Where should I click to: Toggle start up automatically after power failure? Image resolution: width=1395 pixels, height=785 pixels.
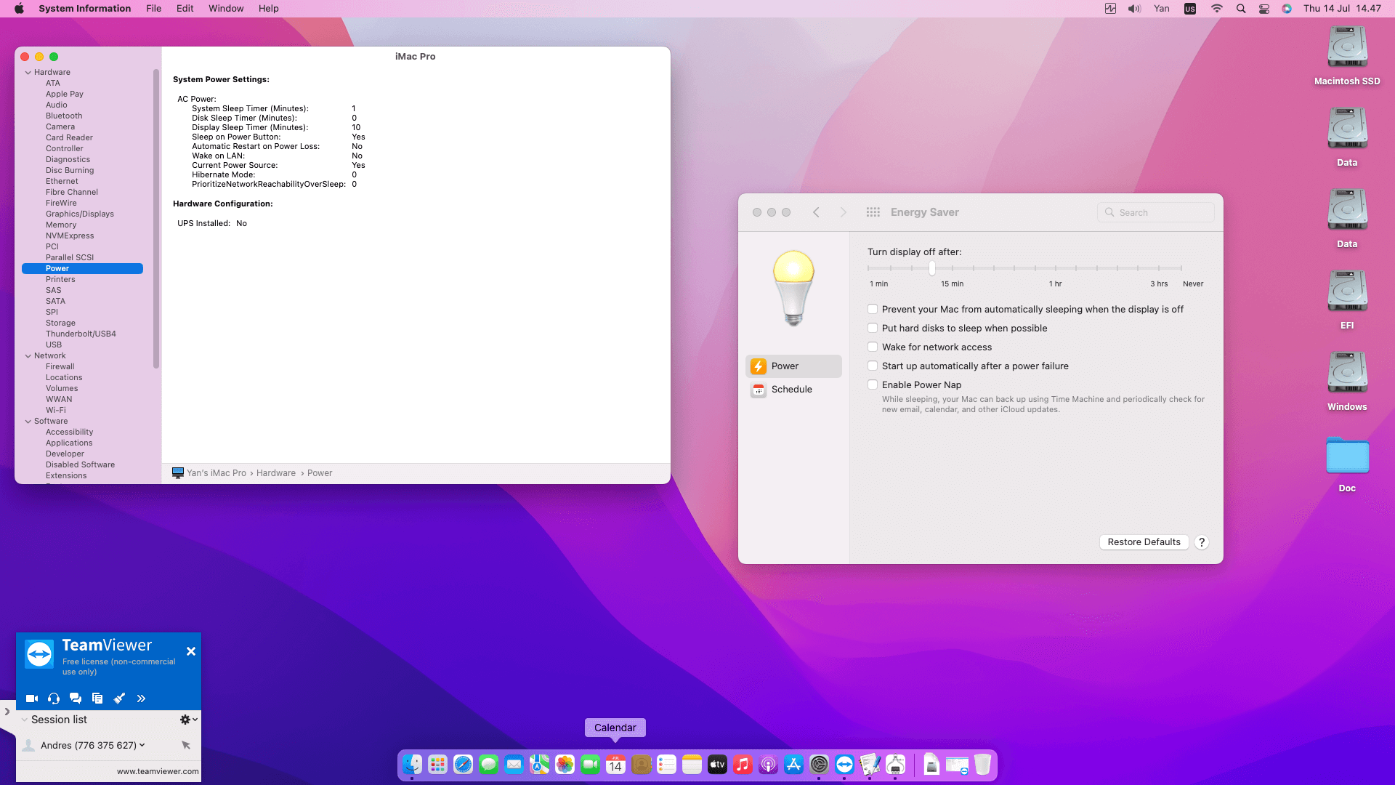click(873, 366)
